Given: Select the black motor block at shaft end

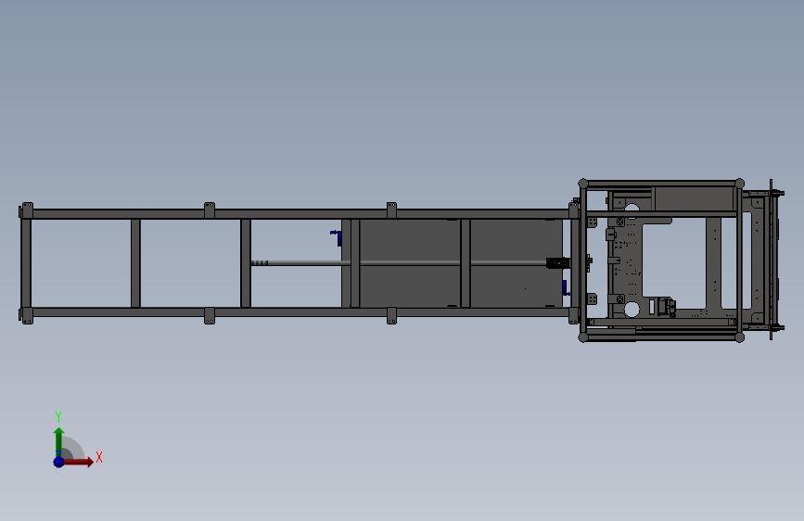Looking at the screenshot, I should point(558,263).
